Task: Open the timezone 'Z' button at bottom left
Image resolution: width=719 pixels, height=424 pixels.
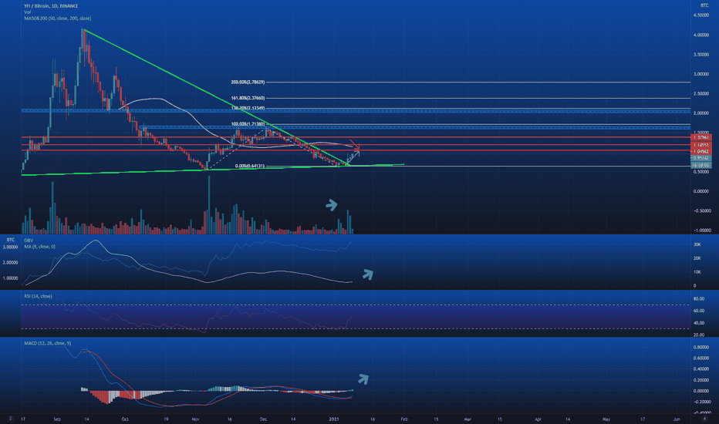Action: [10, 419]
